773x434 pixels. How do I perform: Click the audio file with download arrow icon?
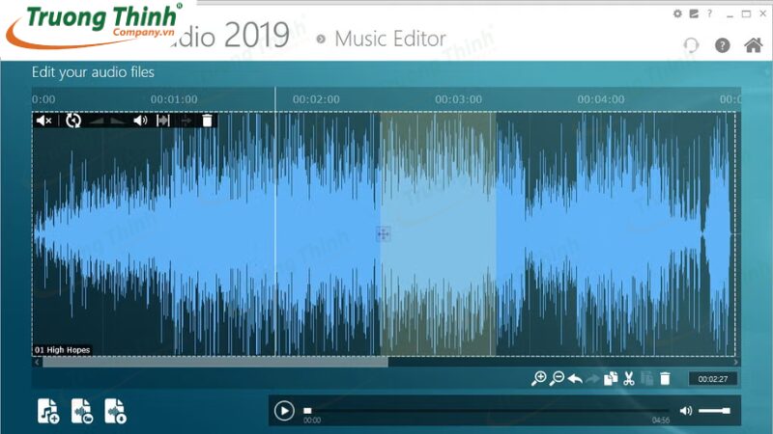pos(116,411)
